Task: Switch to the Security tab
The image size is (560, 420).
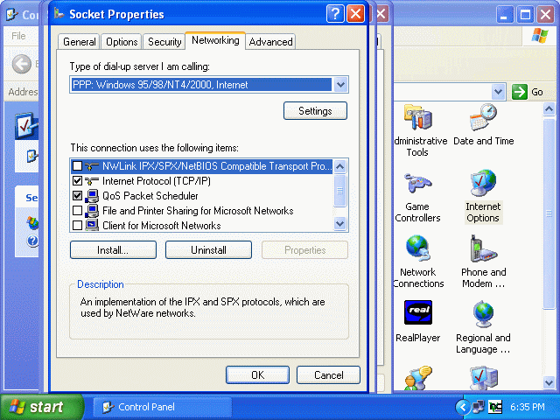Action: pyautogui.click(x=164, y=42)
